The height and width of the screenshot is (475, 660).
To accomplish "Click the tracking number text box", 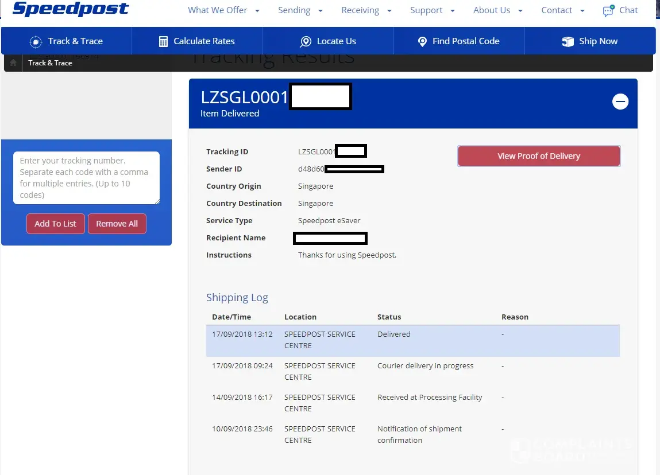I will tap(86, 178).
